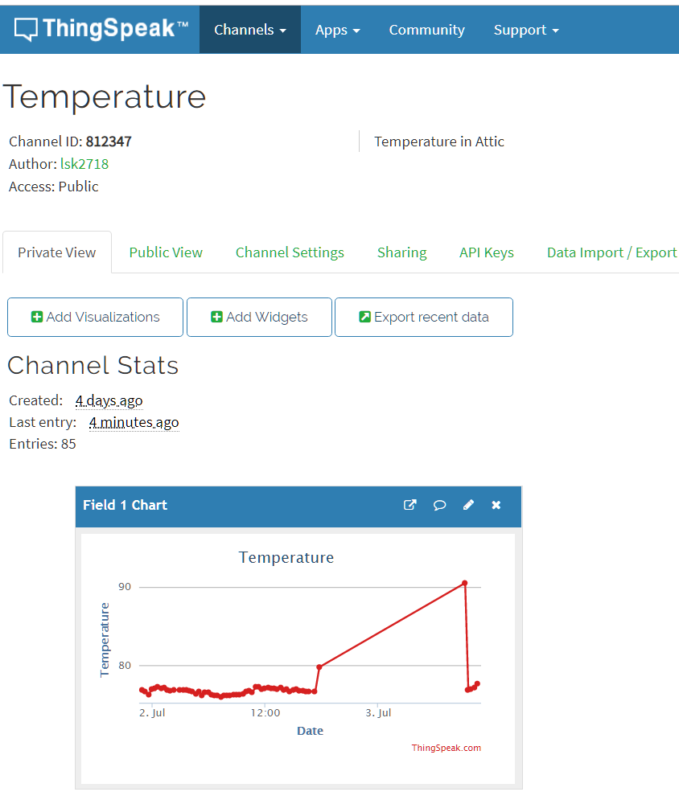Open author lsk2718 profile link

point(84,164)
